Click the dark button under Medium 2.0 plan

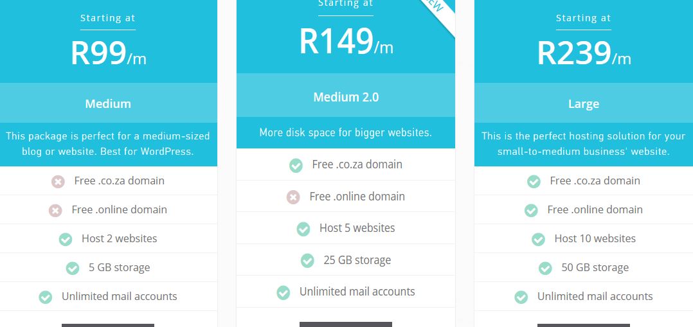346,324
